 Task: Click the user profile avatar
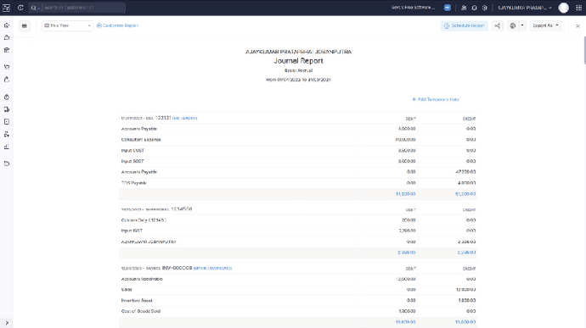click(x=564, y=8)
